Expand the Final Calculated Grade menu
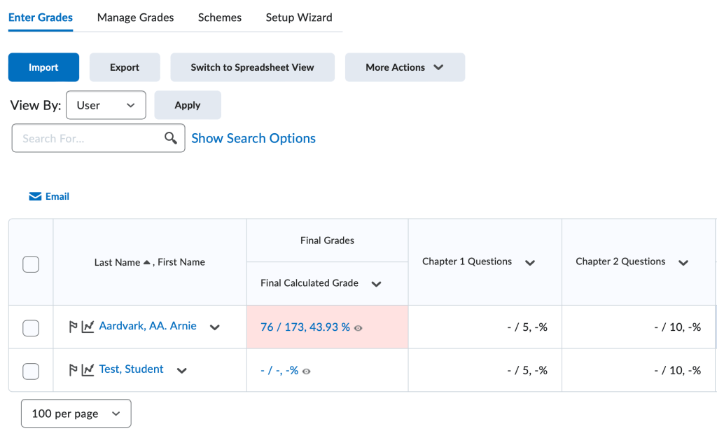The image size is (717, 436). [376, 284]
